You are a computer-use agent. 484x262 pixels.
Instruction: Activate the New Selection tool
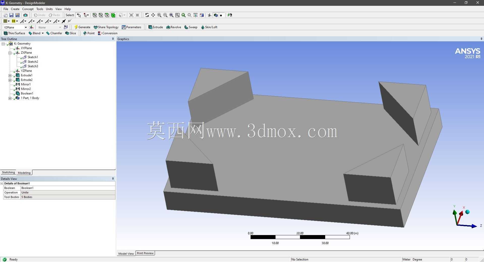point(79,15)
